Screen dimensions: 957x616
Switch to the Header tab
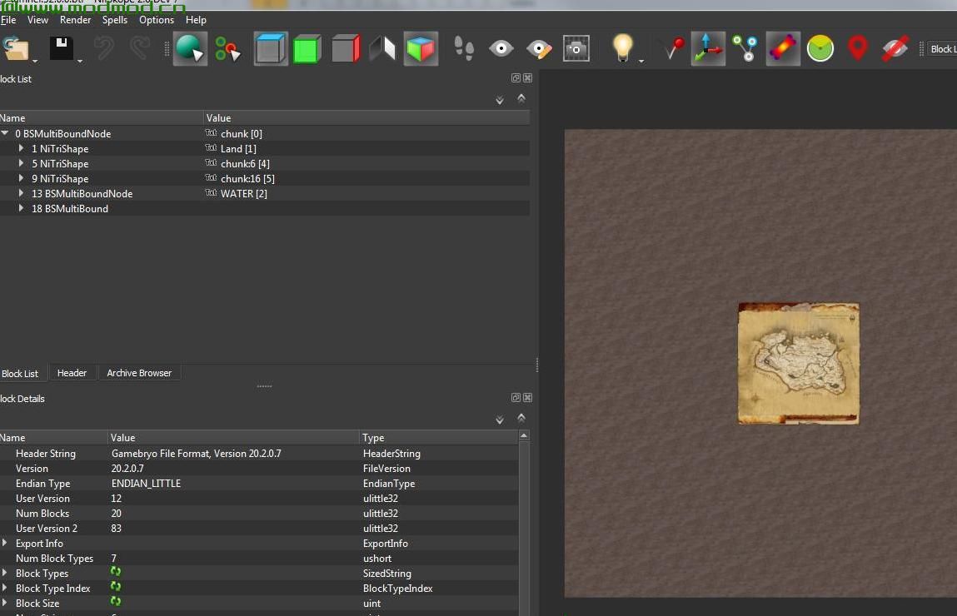click(72, 373)
